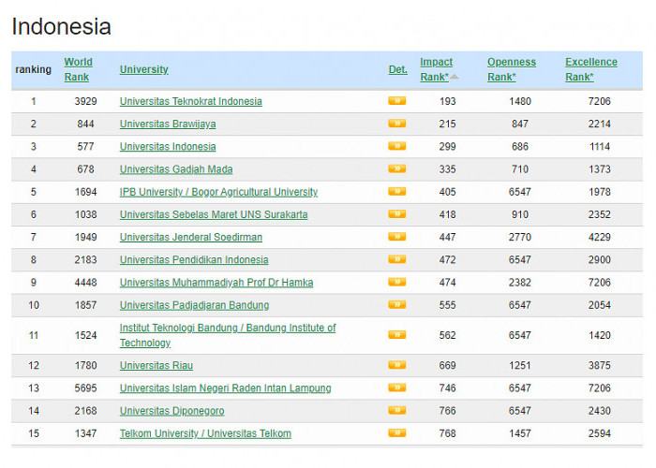
Task: Select excellence rank value 1373
Action: tap(600, 169)
